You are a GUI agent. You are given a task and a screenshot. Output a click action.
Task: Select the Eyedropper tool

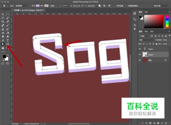(8, 22)
